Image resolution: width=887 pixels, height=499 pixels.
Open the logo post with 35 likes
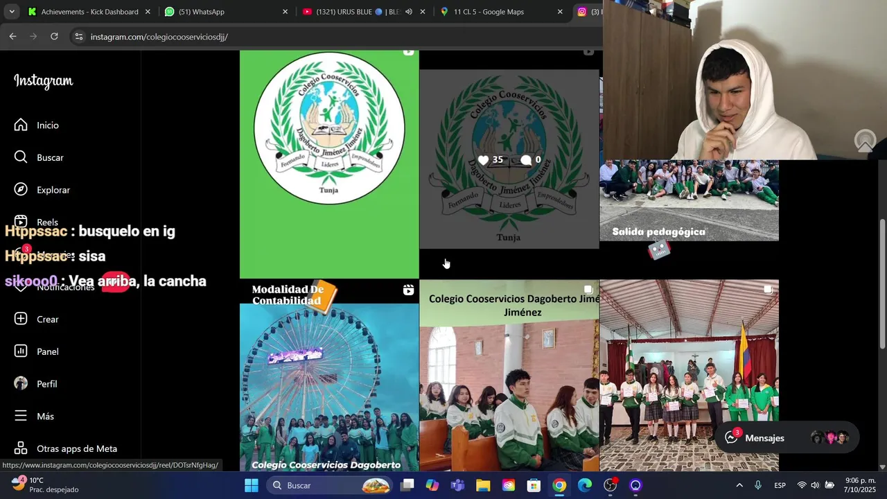point(509,159)
